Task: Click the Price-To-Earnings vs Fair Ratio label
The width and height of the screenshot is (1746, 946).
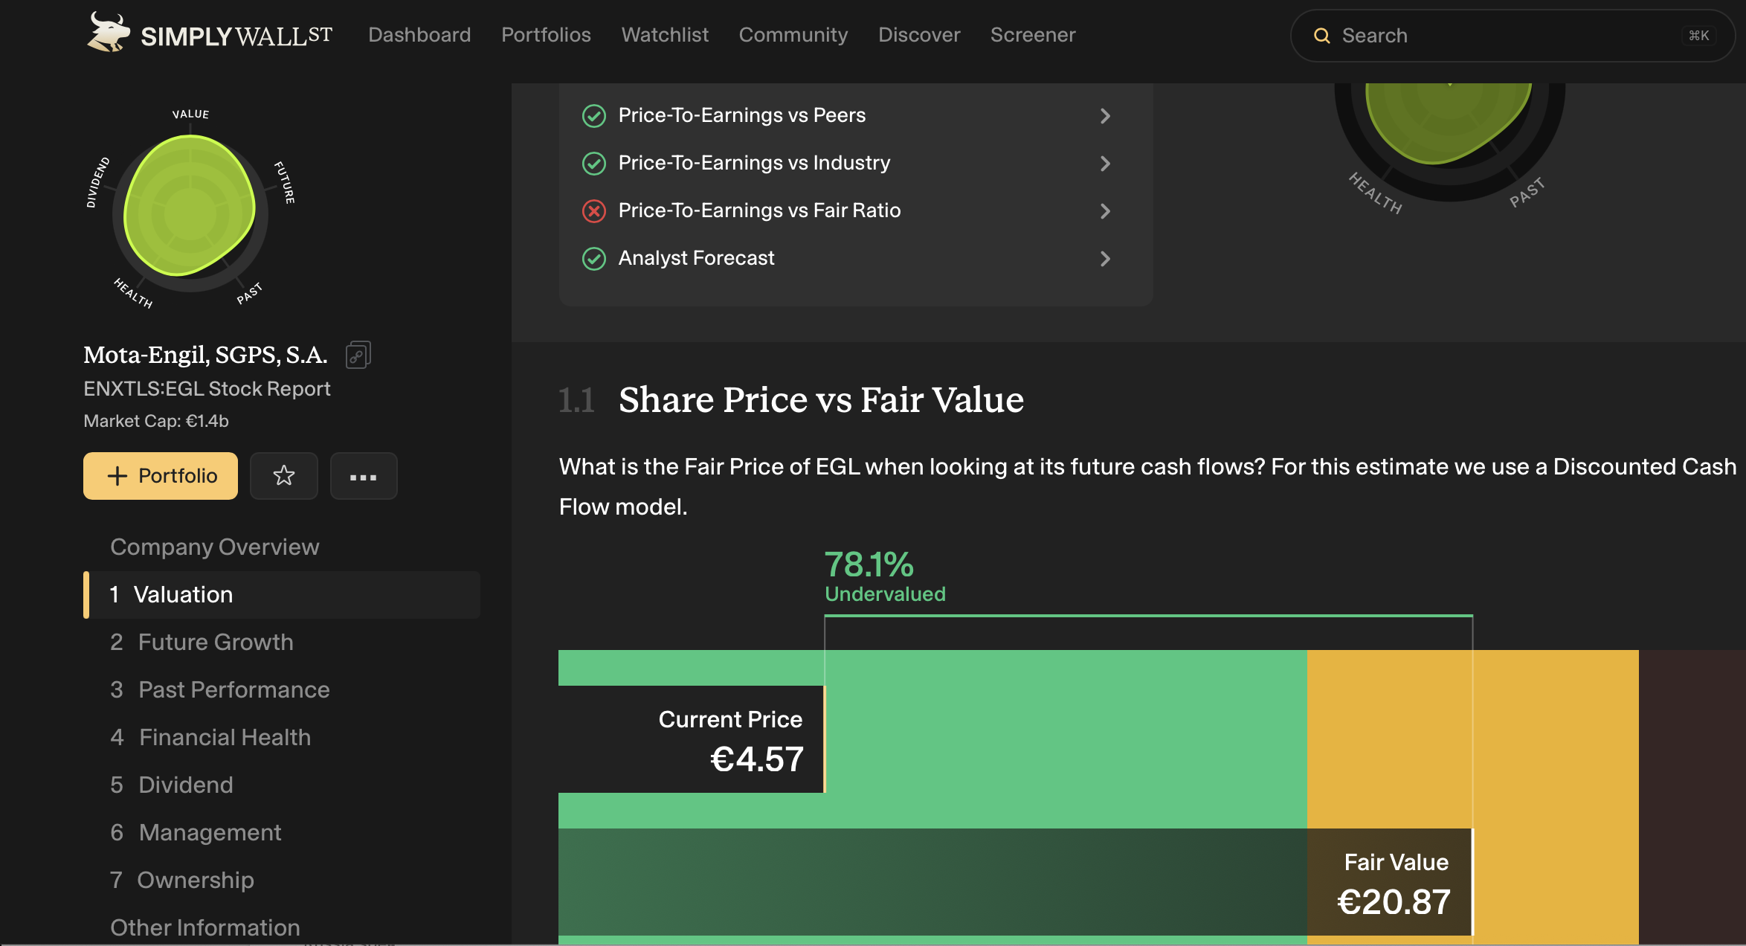Action: pos(759,210)
